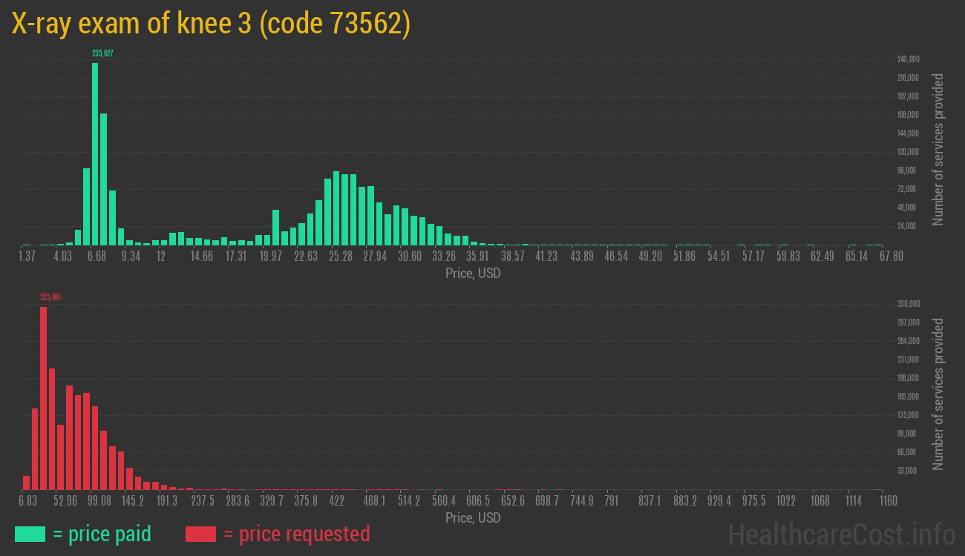This screenshot has width=965, height=556.
Task: Click the 6.83 tick on lower price axis
Action: (x=28, y=501)
